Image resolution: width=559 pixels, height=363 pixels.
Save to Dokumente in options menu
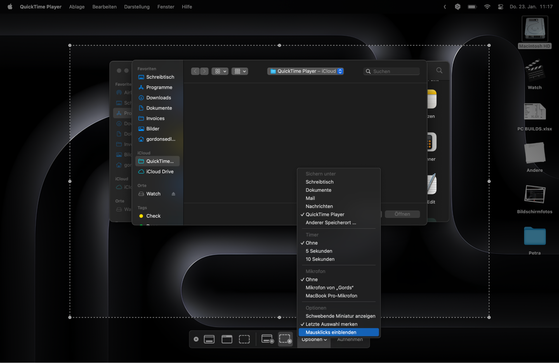click(x=339, y=190)
